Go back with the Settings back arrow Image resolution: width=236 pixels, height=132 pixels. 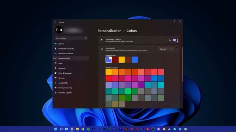click(56, 22)
